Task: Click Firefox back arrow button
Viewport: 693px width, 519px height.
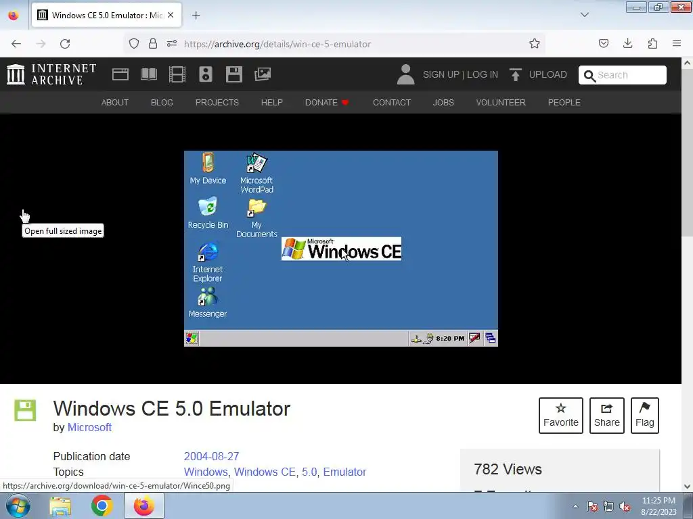Action: [16, 44]
